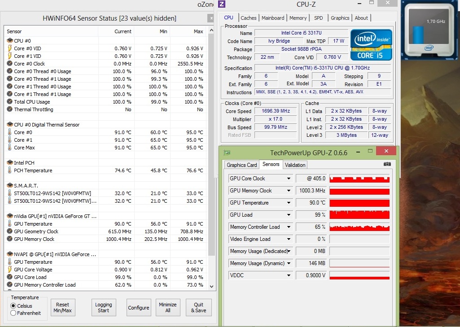Click the Multiplier 'x 17.0' value
460x327 pixels.
tap(276, 119)
